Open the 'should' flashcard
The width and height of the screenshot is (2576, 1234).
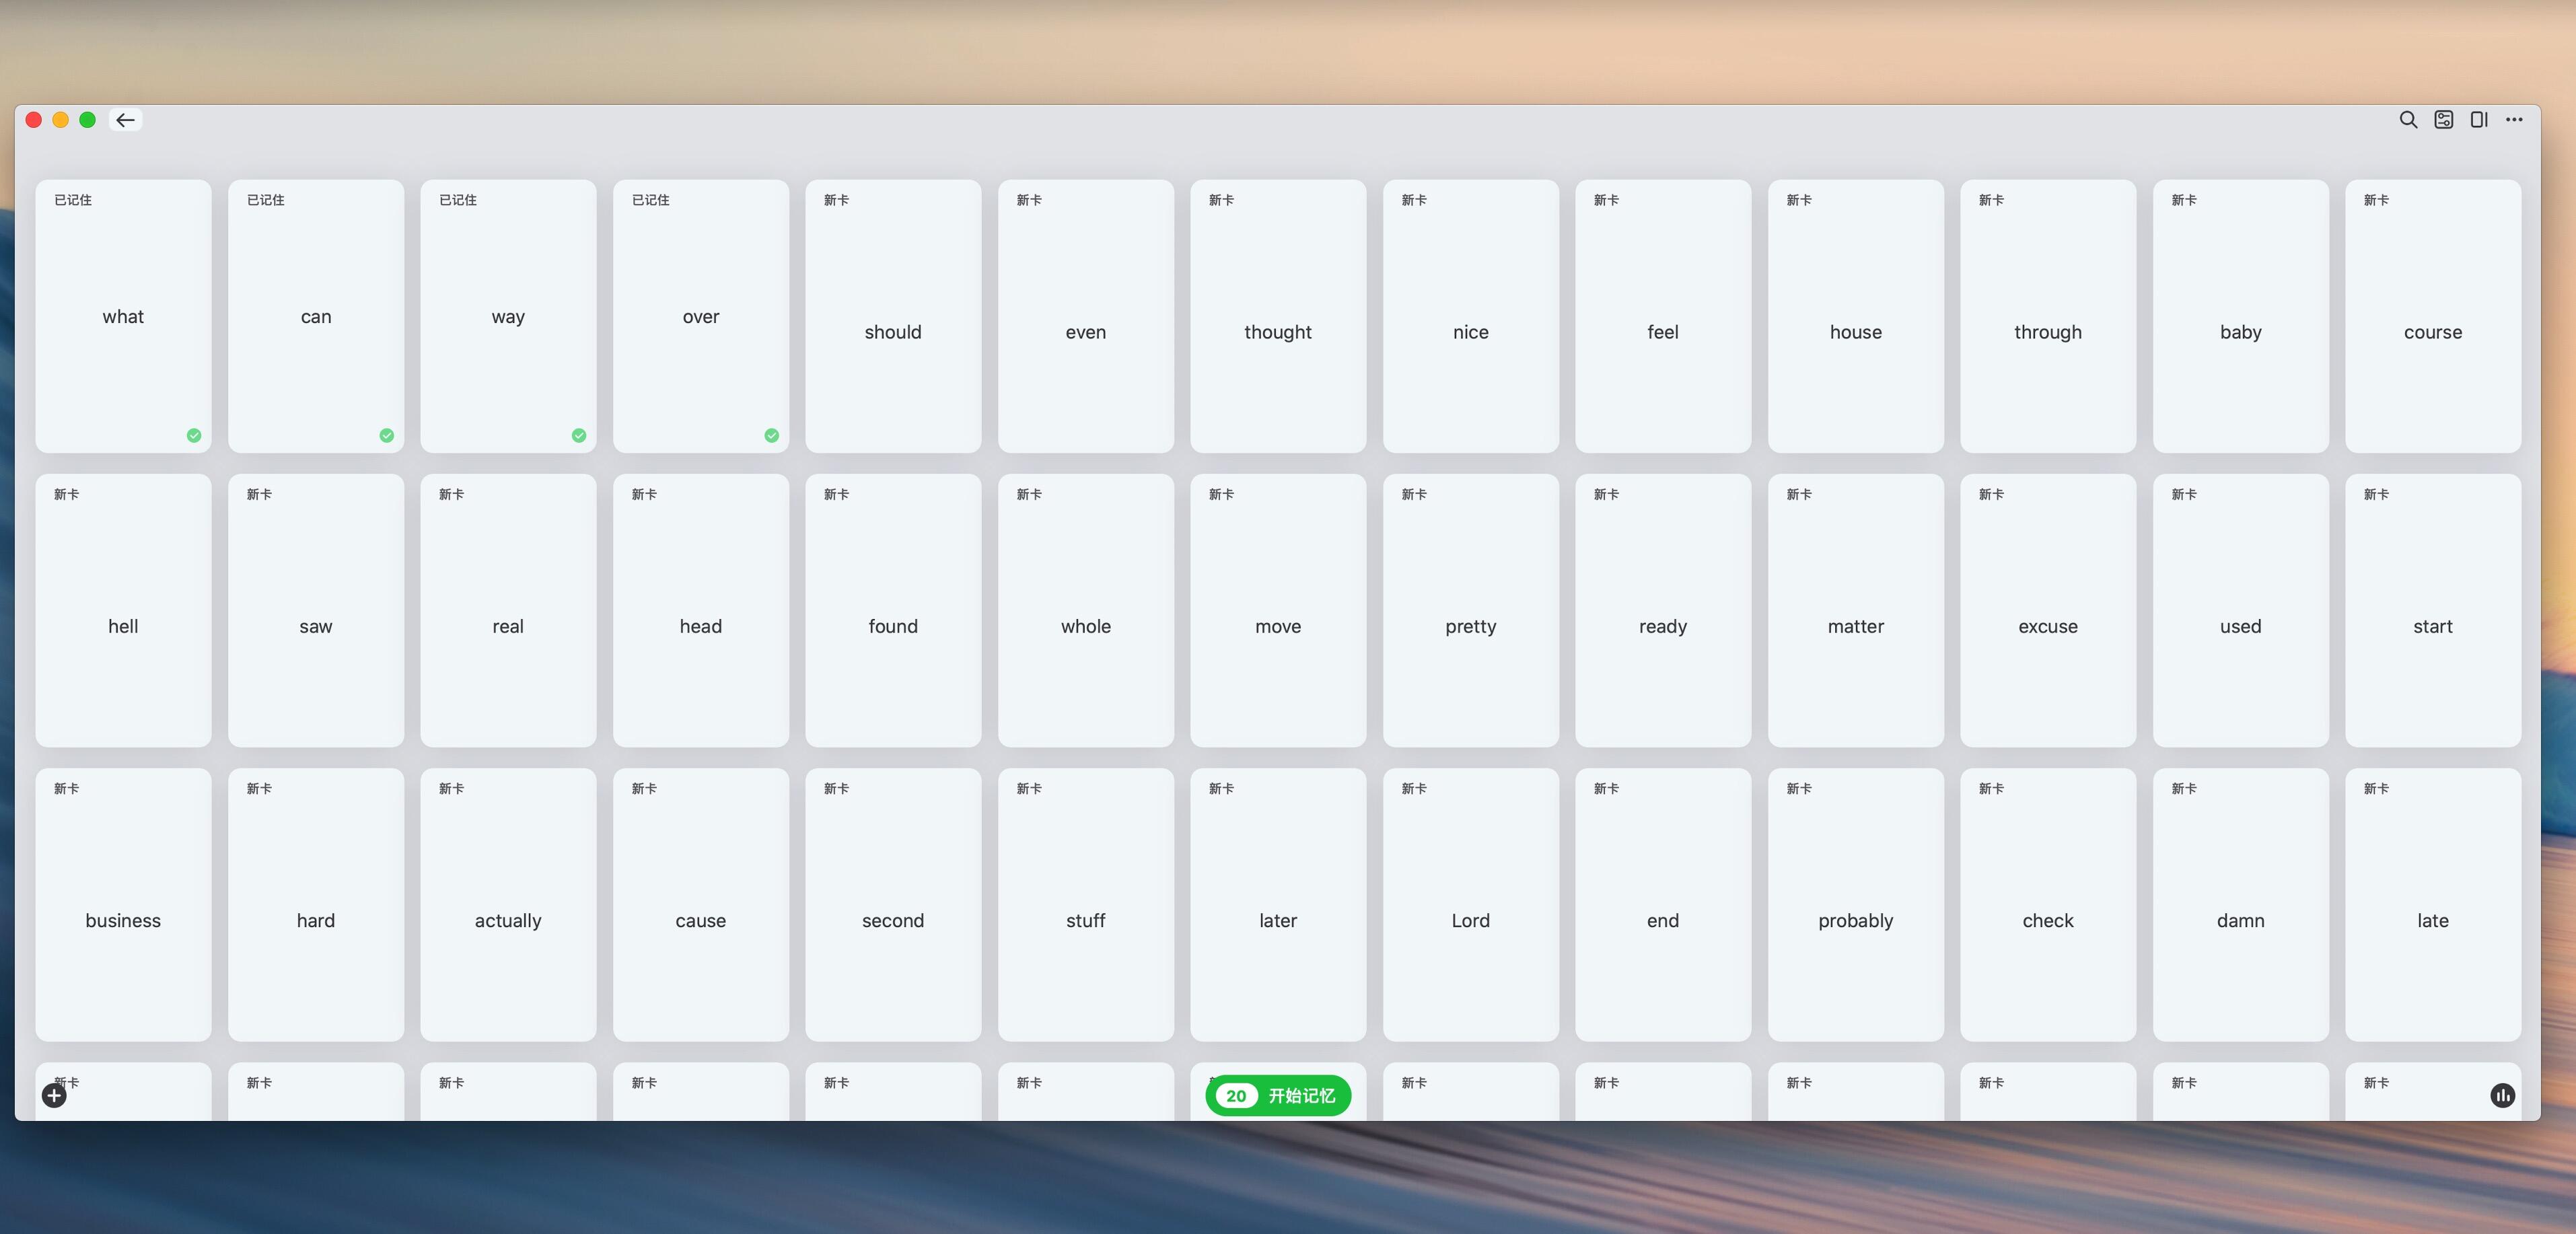tap(893, 332)
